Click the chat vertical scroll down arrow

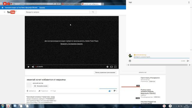point(191,50)
